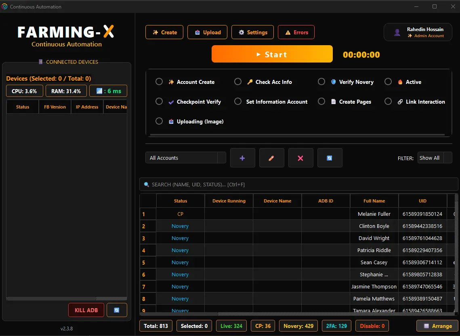
Task: Select the Account Create radio option
Action: click(159, 81)
